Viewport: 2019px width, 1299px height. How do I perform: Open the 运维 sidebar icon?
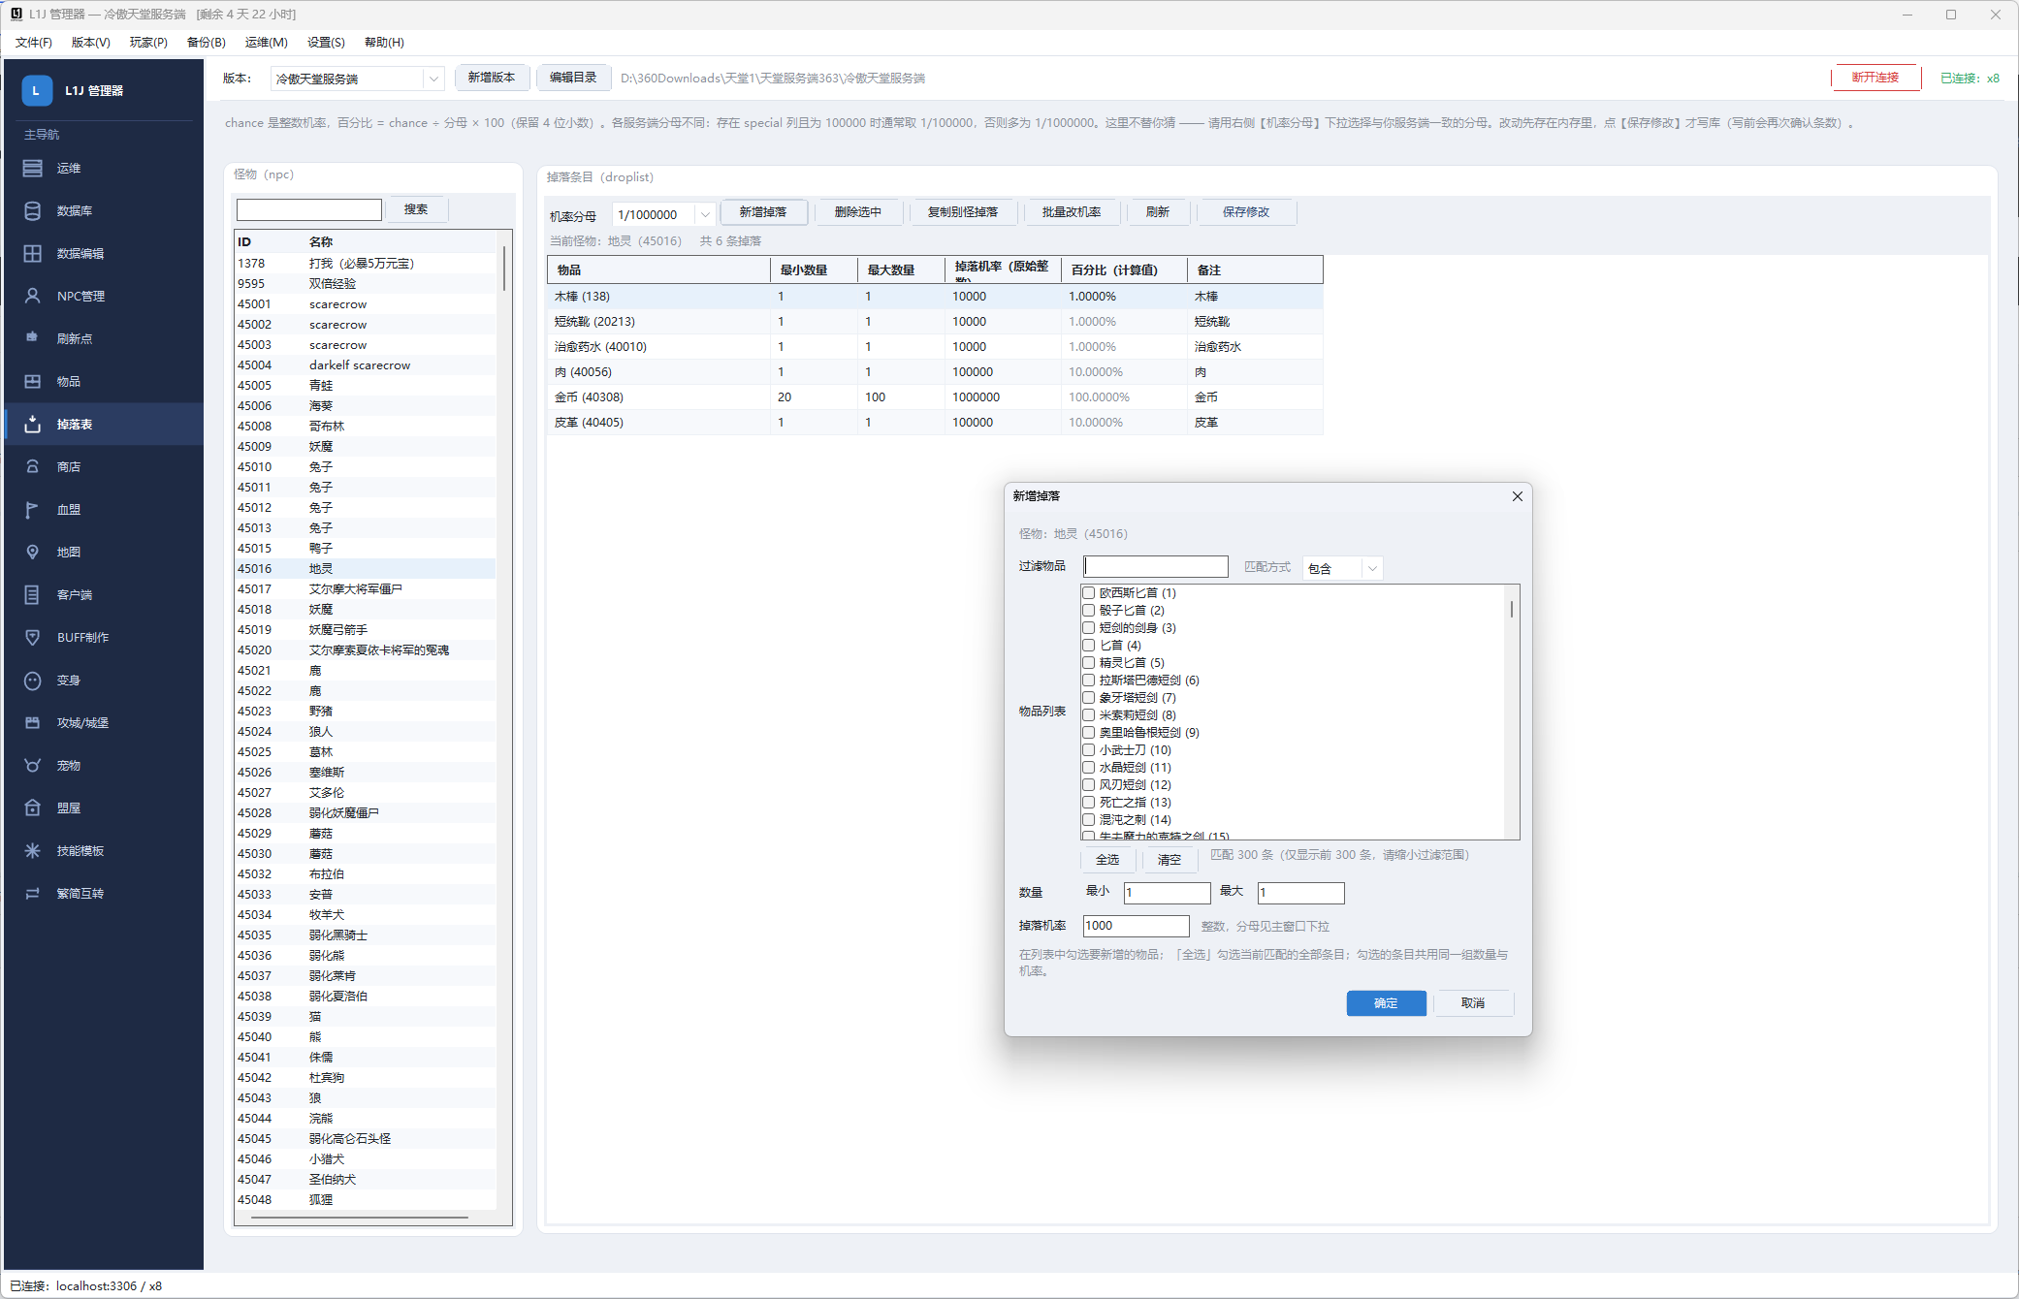(33, 169)
